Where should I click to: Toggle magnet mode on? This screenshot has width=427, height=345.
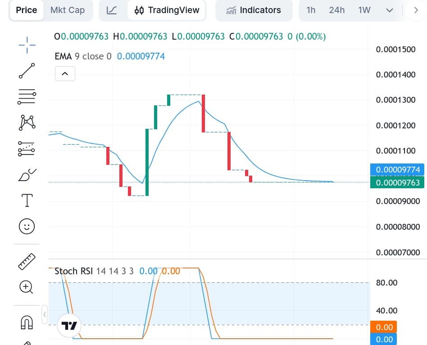[27, 322]
